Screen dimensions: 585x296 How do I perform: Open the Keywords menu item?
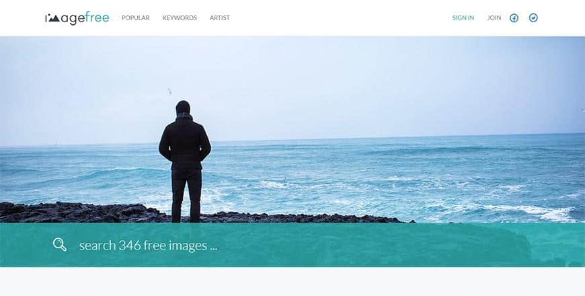coord(180,18)
